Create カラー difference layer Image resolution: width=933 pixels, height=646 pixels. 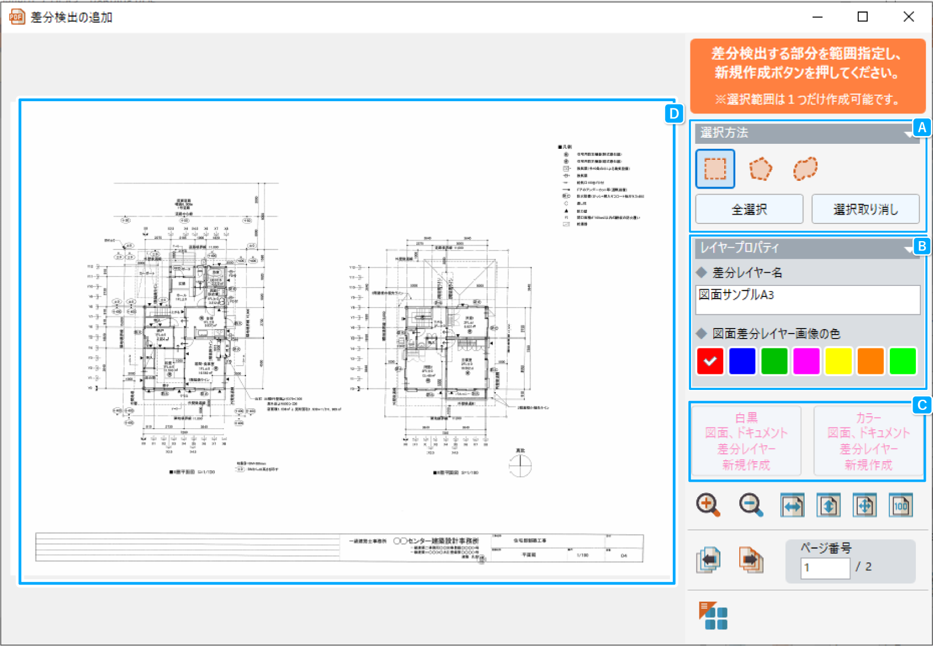point(868,441)
